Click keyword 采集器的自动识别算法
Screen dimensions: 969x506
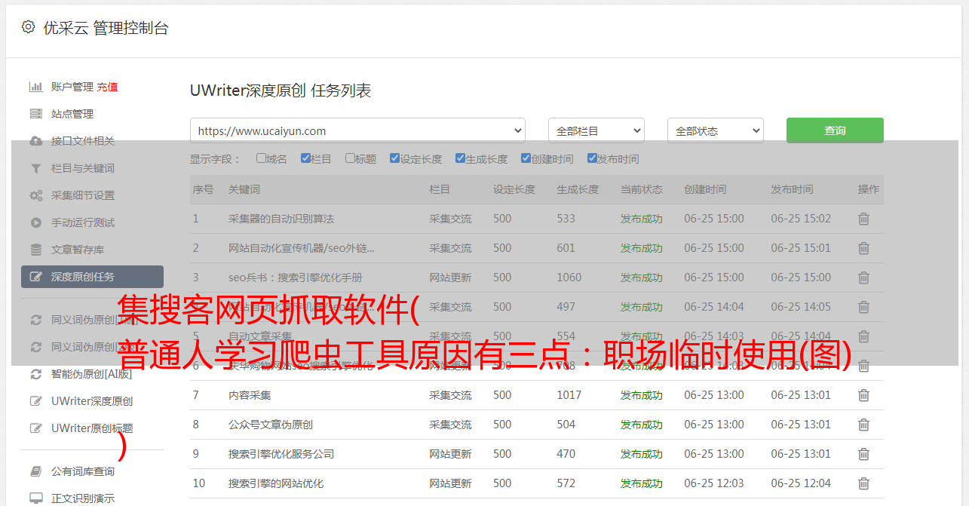coord(281,219)
